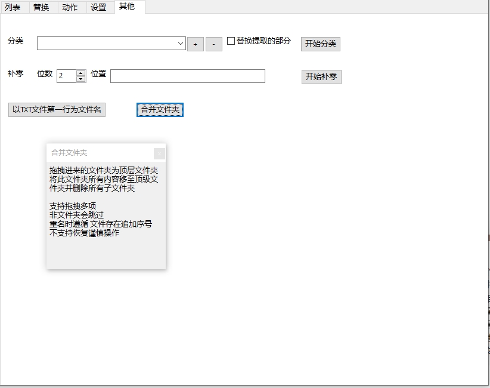Image resolution: width=490 pixels, height=388 pixels.
Task: Focus the 位置 text input field
Action: 187,76
